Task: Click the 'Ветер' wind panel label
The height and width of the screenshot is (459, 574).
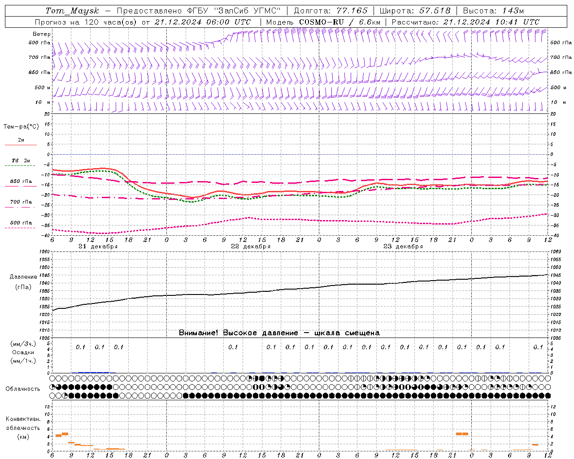Action: (x=42, y=34)
